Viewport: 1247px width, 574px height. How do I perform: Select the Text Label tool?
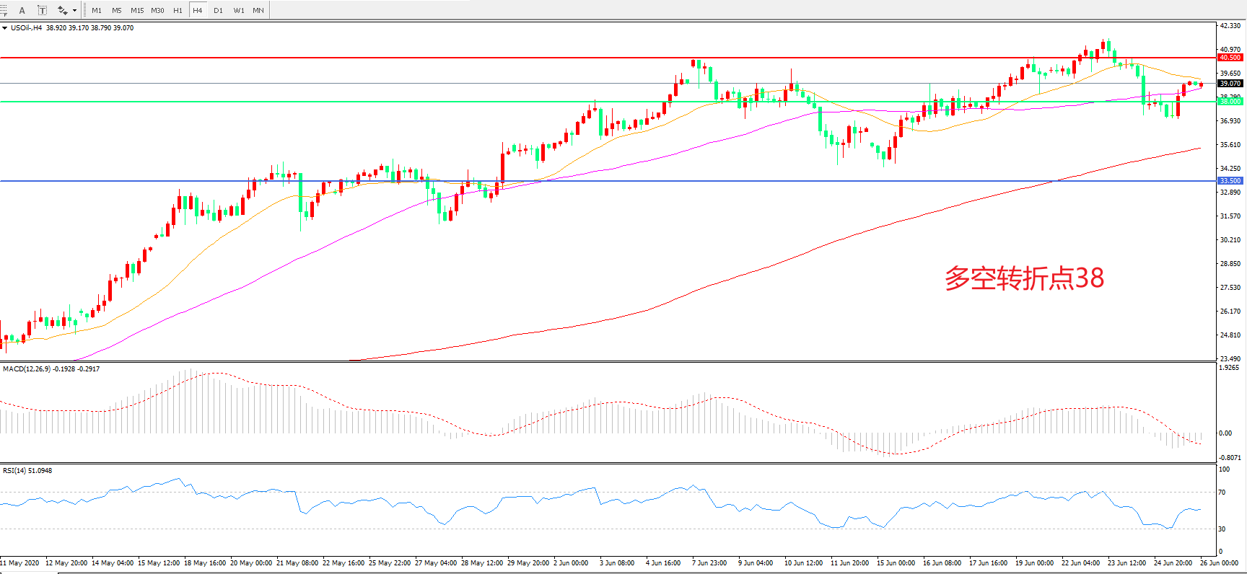click(42, 10)
